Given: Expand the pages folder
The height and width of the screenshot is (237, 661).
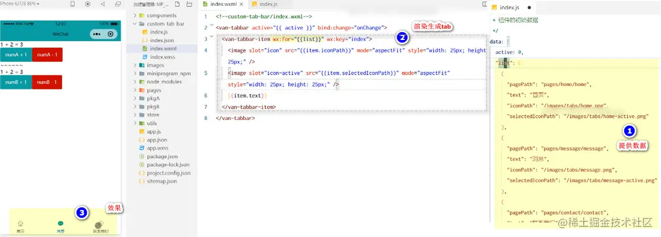Looking at the screenshot, I should [x=135, y=91].
